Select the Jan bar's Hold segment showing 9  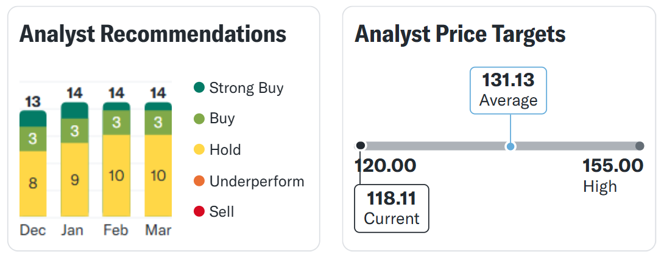(x=74, y=180)
